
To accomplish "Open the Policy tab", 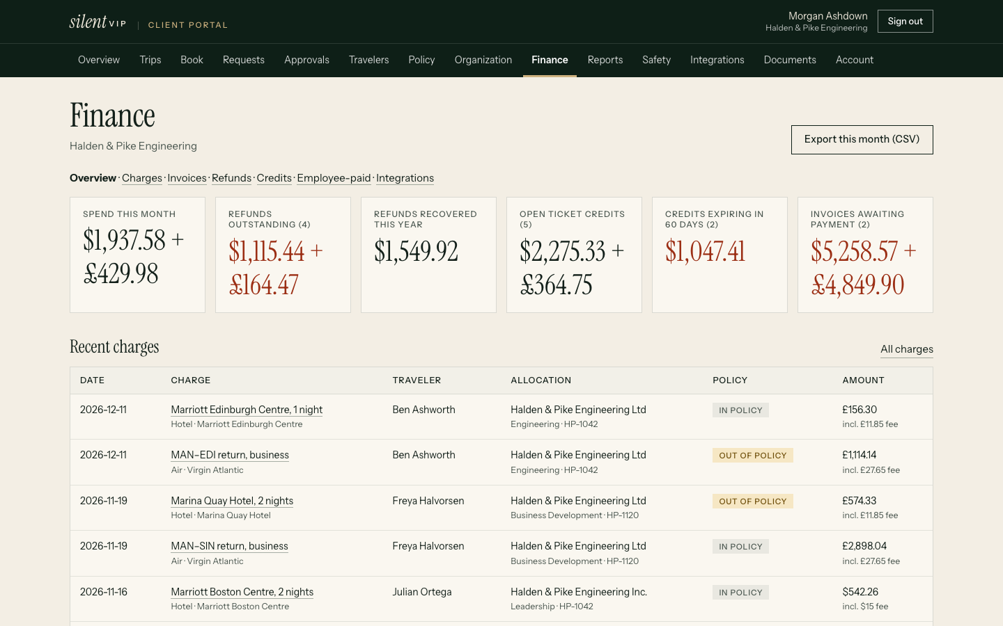I will coord(421,60).
